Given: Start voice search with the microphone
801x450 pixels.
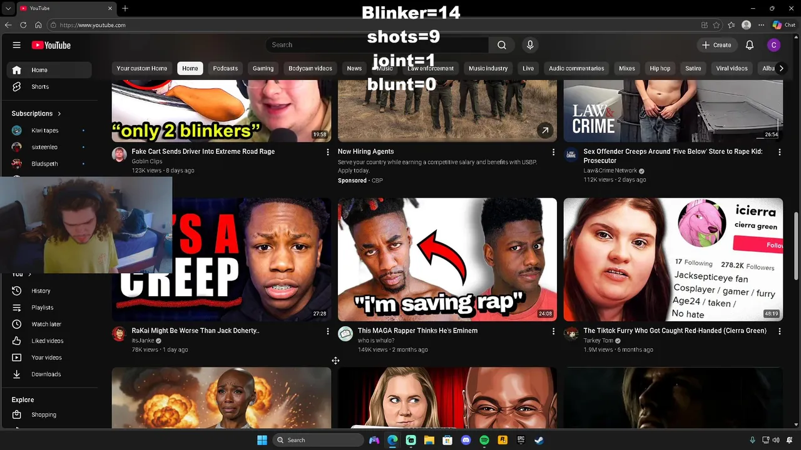Looking at the screenshot, I should coord(530,45).
